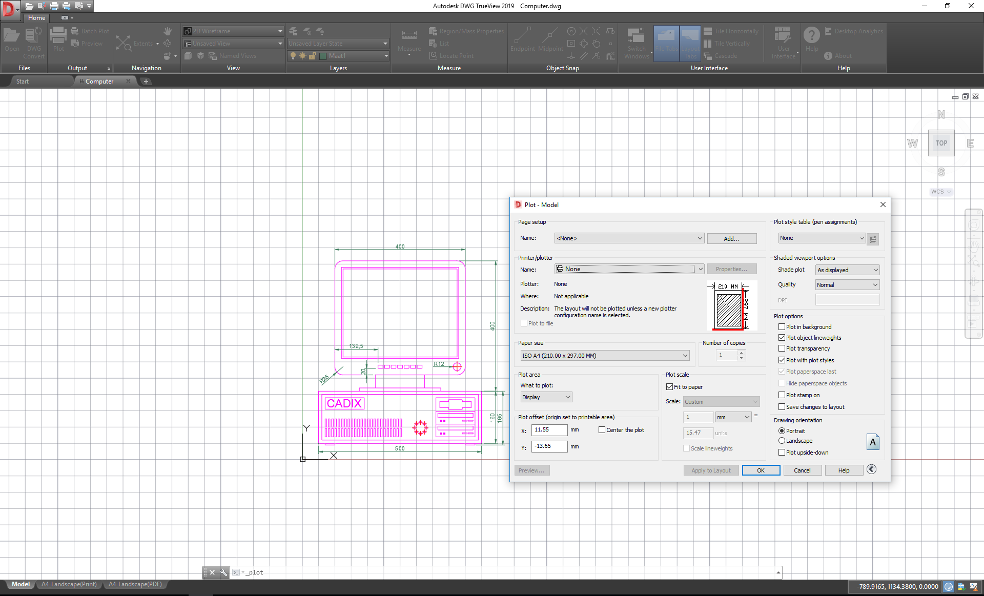Click the Help button in Plot dialog
984x596 pixels.
pos(844,470)
